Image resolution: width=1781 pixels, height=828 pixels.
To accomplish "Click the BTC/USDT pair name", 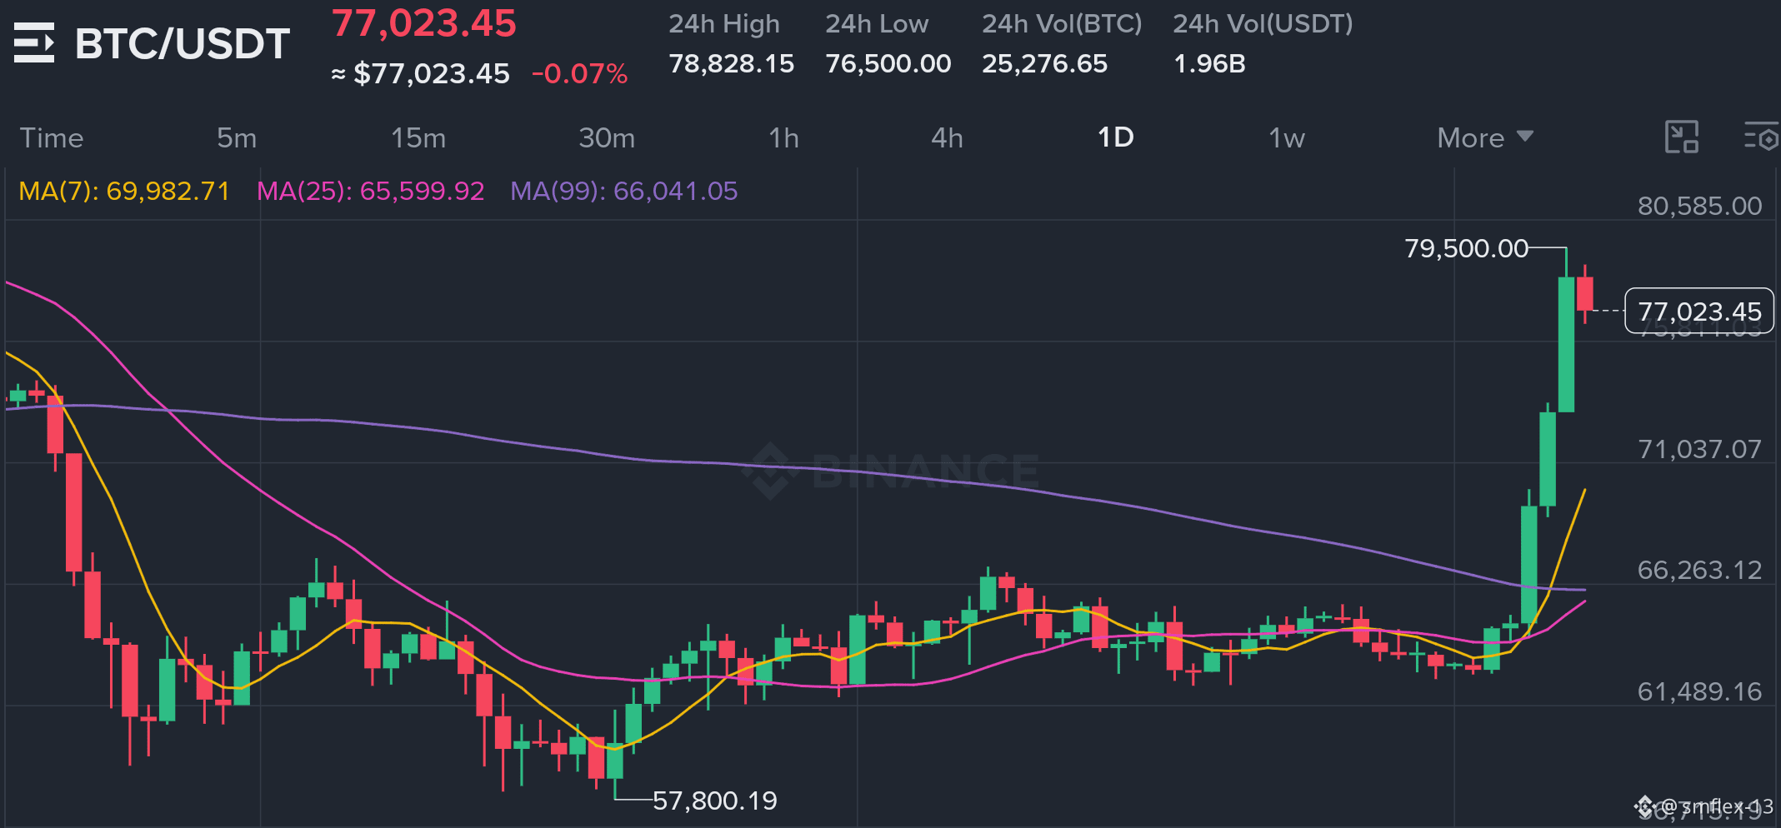I will point(183,44).
